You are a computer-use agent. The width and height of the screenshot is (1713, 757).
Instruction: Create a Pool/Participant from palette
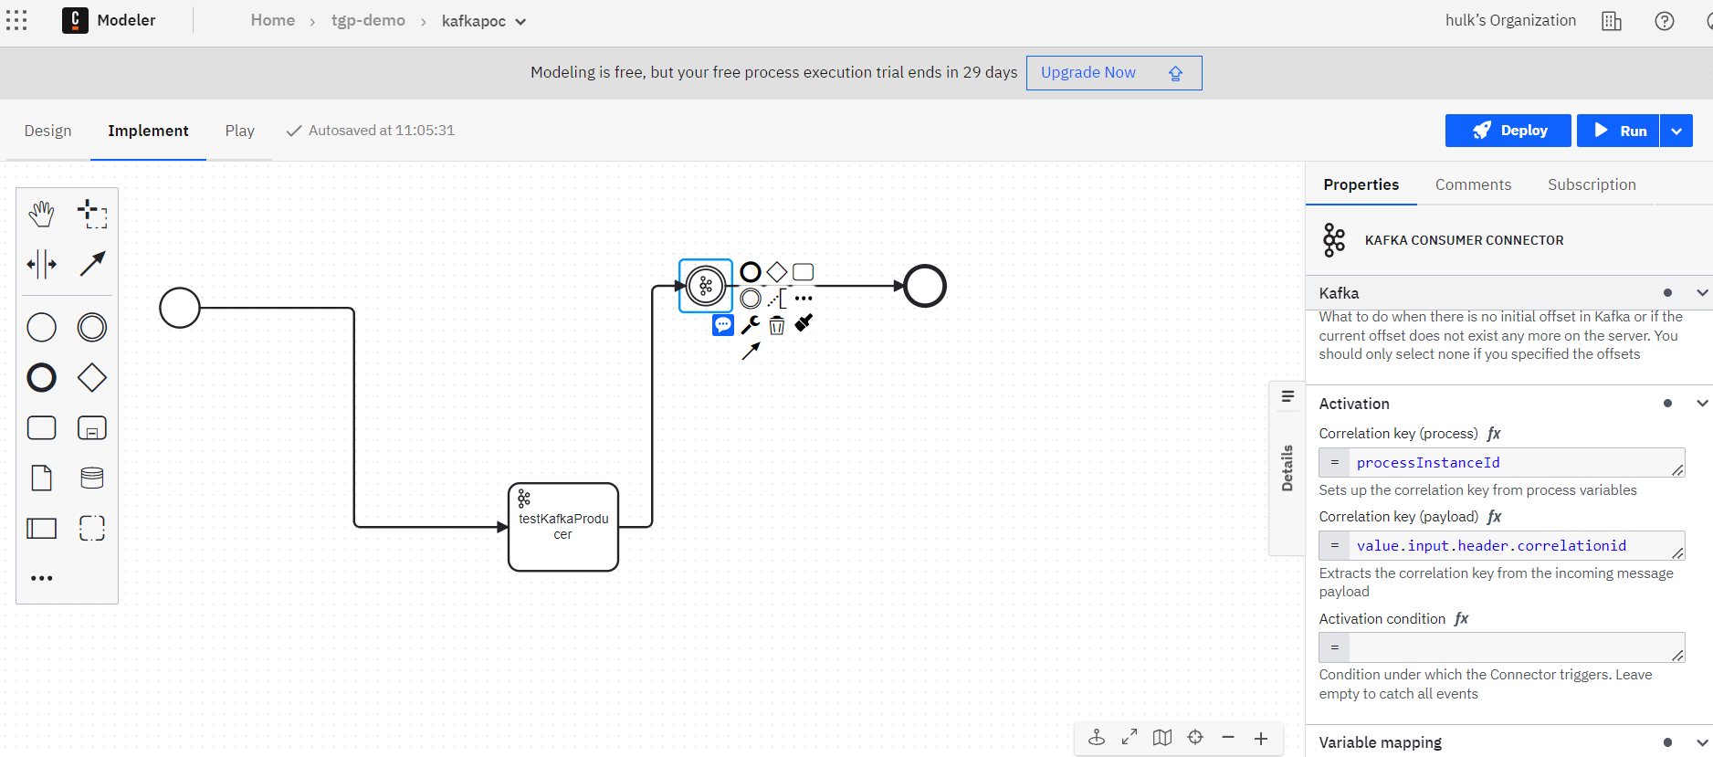coord(41,528)
